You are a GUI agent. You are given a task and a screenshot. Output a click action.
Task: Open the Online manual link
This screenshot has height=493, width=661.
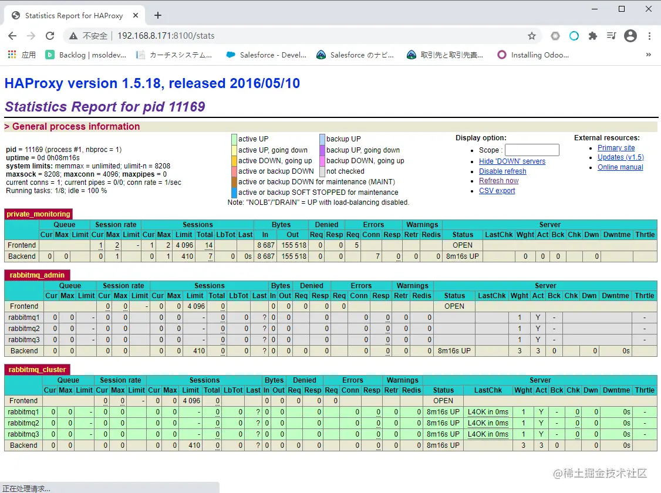[x=620, y=167]
